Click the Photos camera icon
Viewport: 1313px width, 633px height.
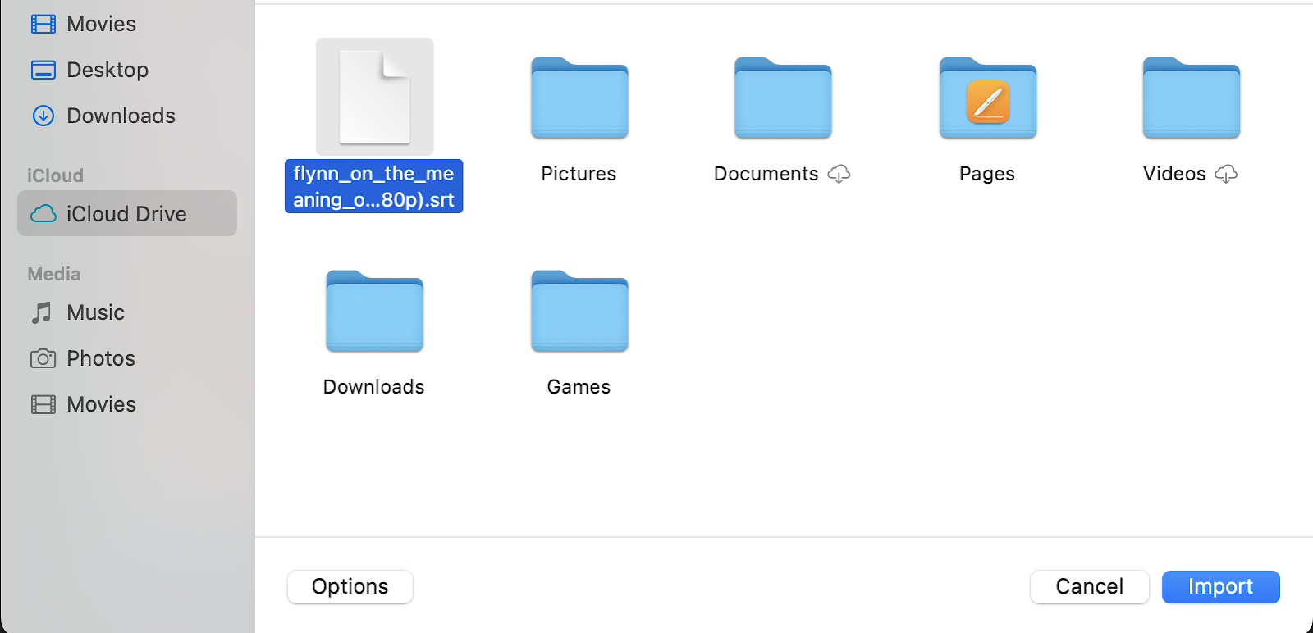point(43,358)
